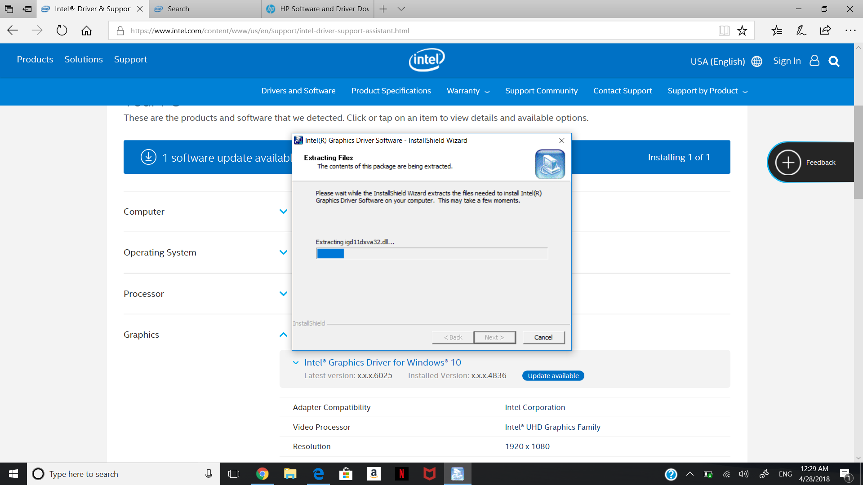
Task: Click the browser address bar URL
Action: pyautogui.click(x=270, y=31)
